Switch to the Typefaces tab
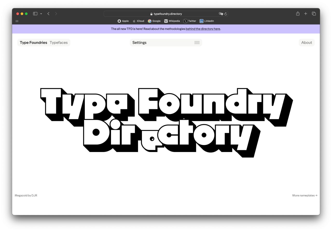 pos(59,42)
